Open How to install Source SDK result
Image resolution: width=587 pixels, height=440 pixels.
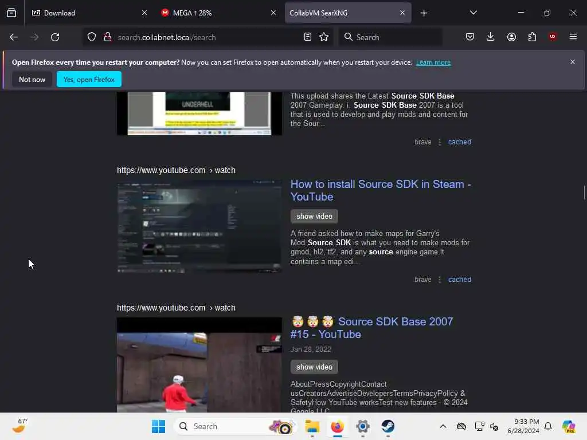pyautogui.click(x=381, y=190)
